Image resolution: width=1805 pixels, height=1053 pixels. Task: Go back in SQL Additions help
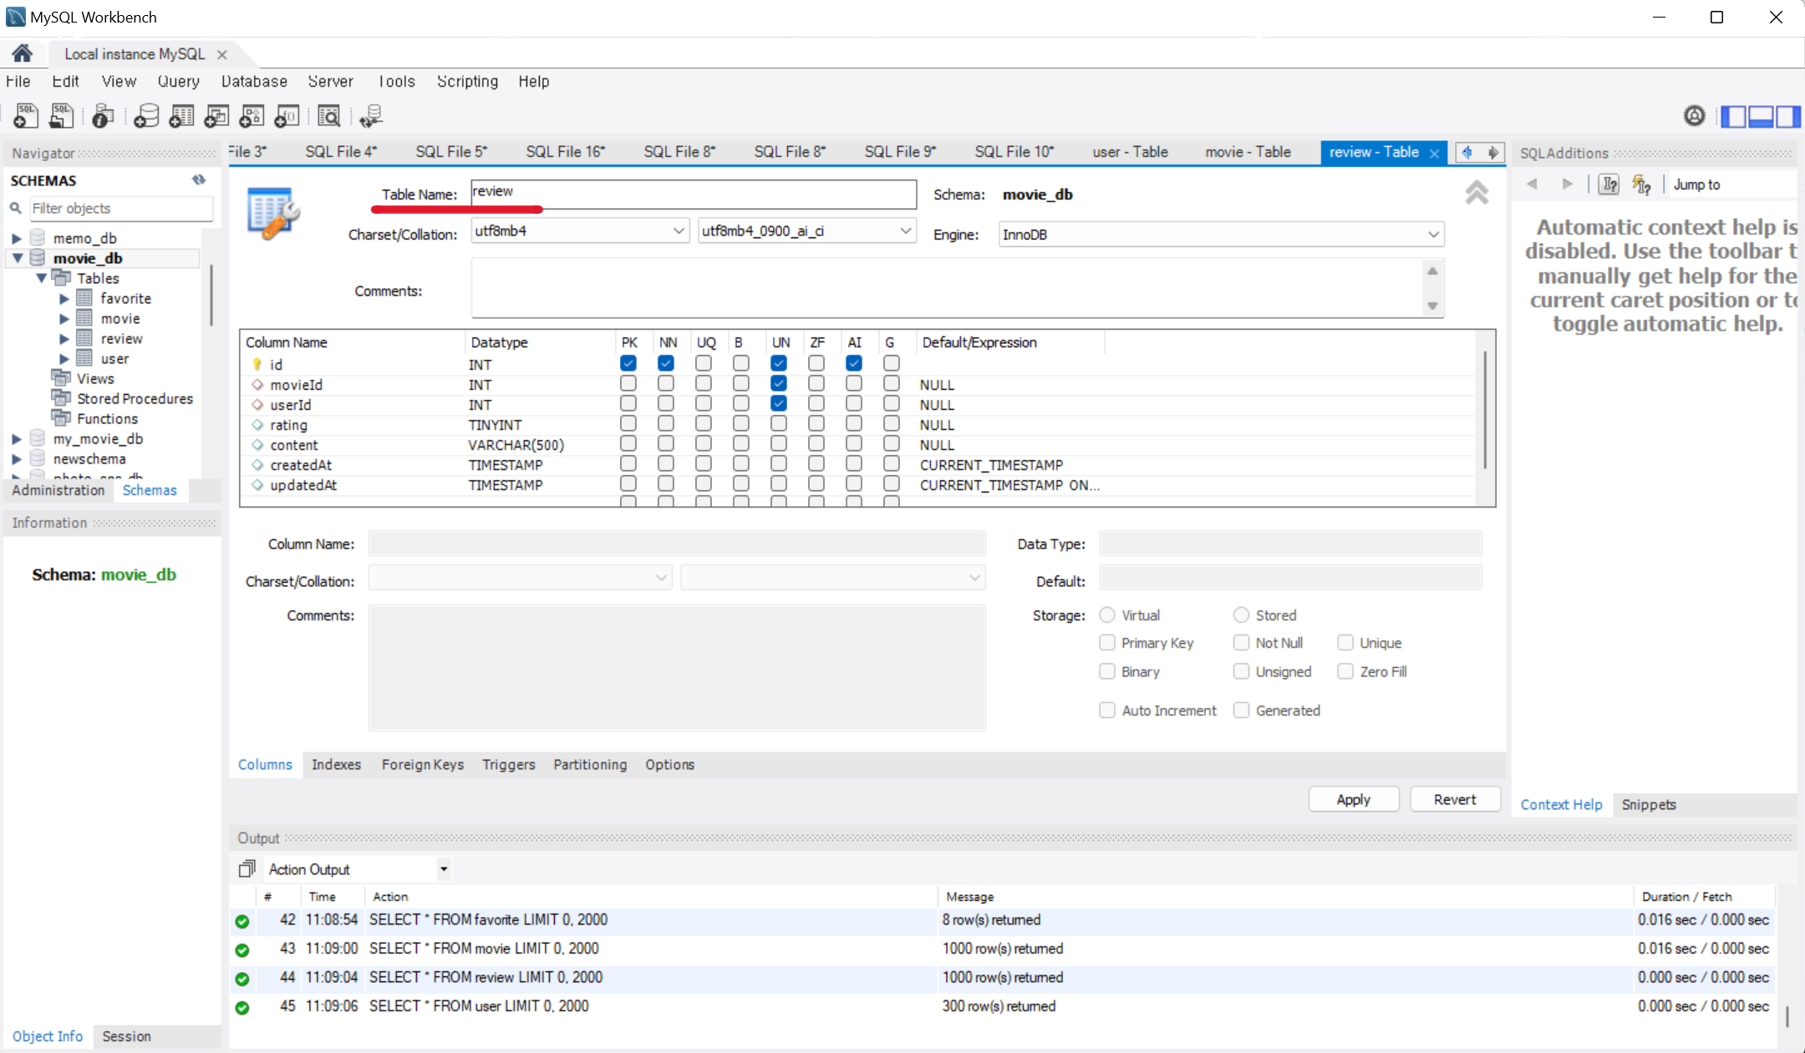click(1532, 185)
